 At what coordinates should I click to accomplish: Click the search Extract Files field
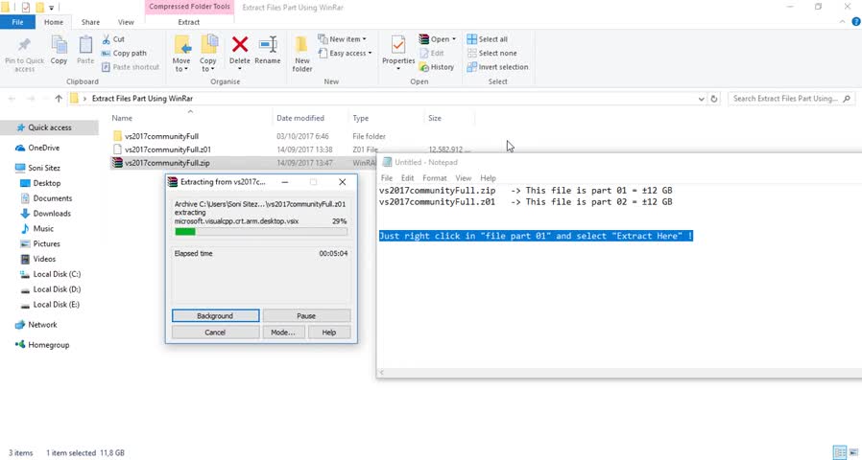coord(791,99)
